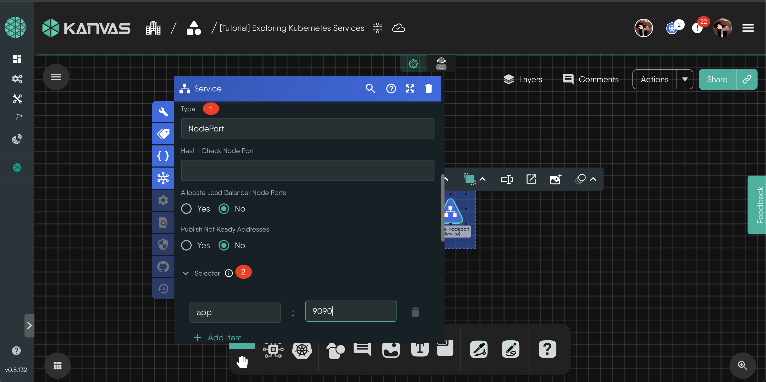Viewport: 766px width, 382px height.
Task: Click the Share button
Action: tap(717, 79)
